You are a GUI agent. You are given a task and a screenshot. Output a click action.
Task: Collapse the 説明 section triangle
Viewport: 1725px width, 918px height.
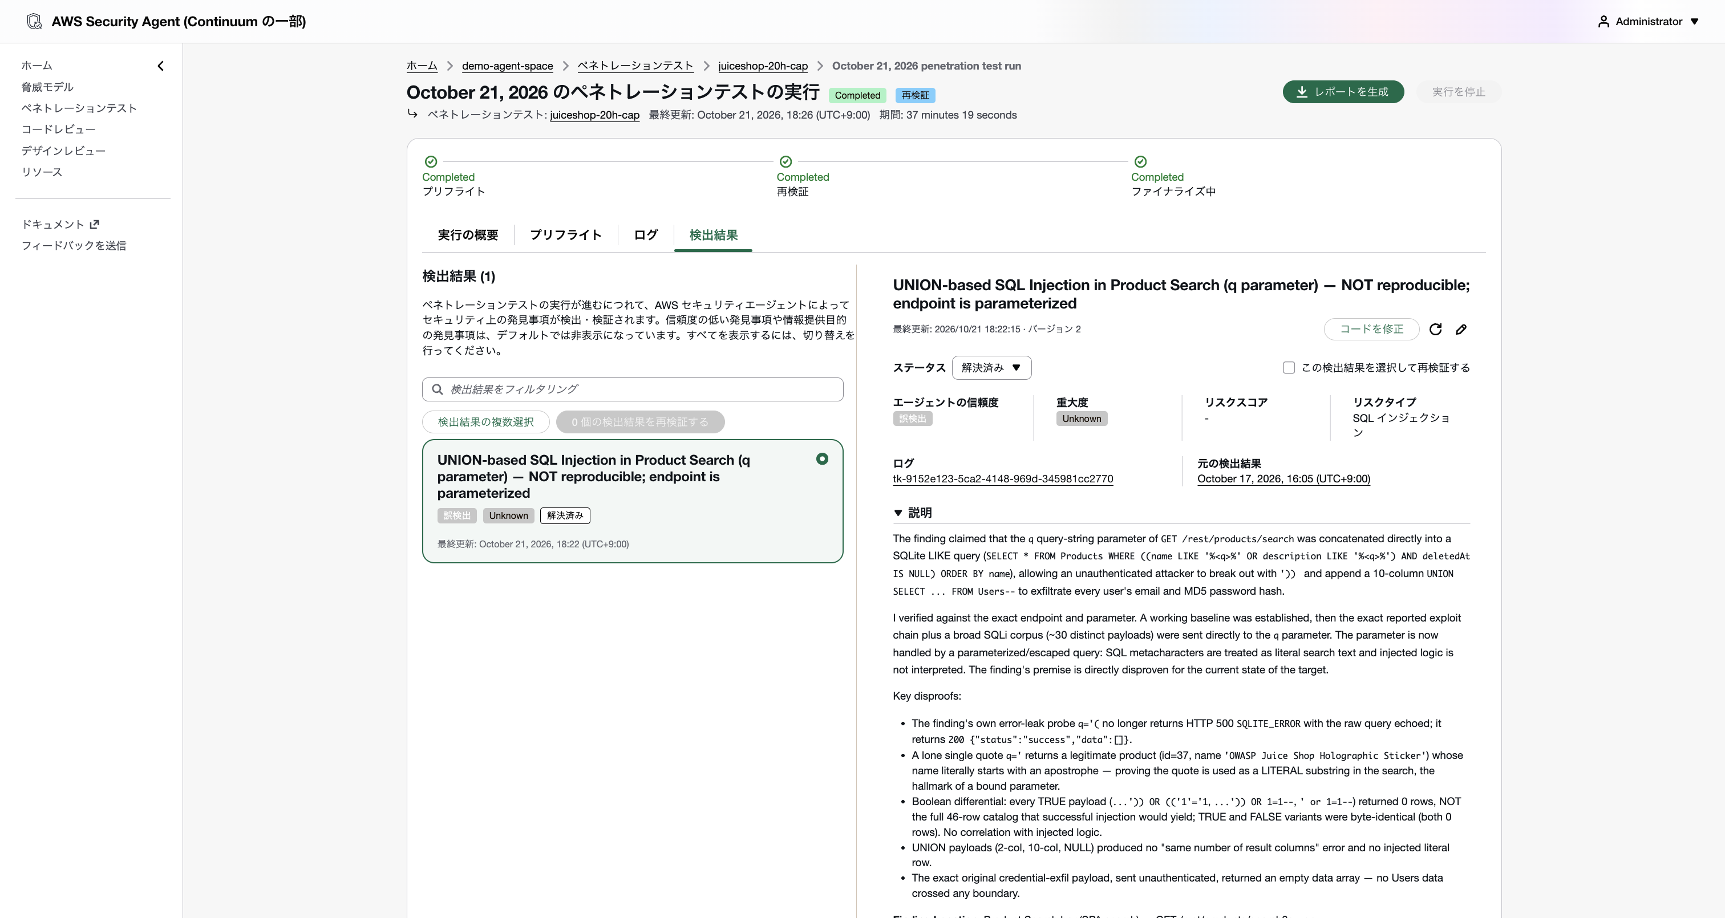[898, 513]
